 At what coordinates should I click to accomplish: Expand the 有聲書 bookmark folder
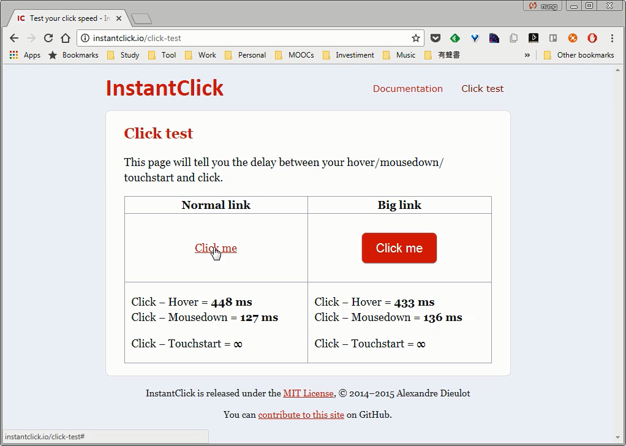pos(442,55)
